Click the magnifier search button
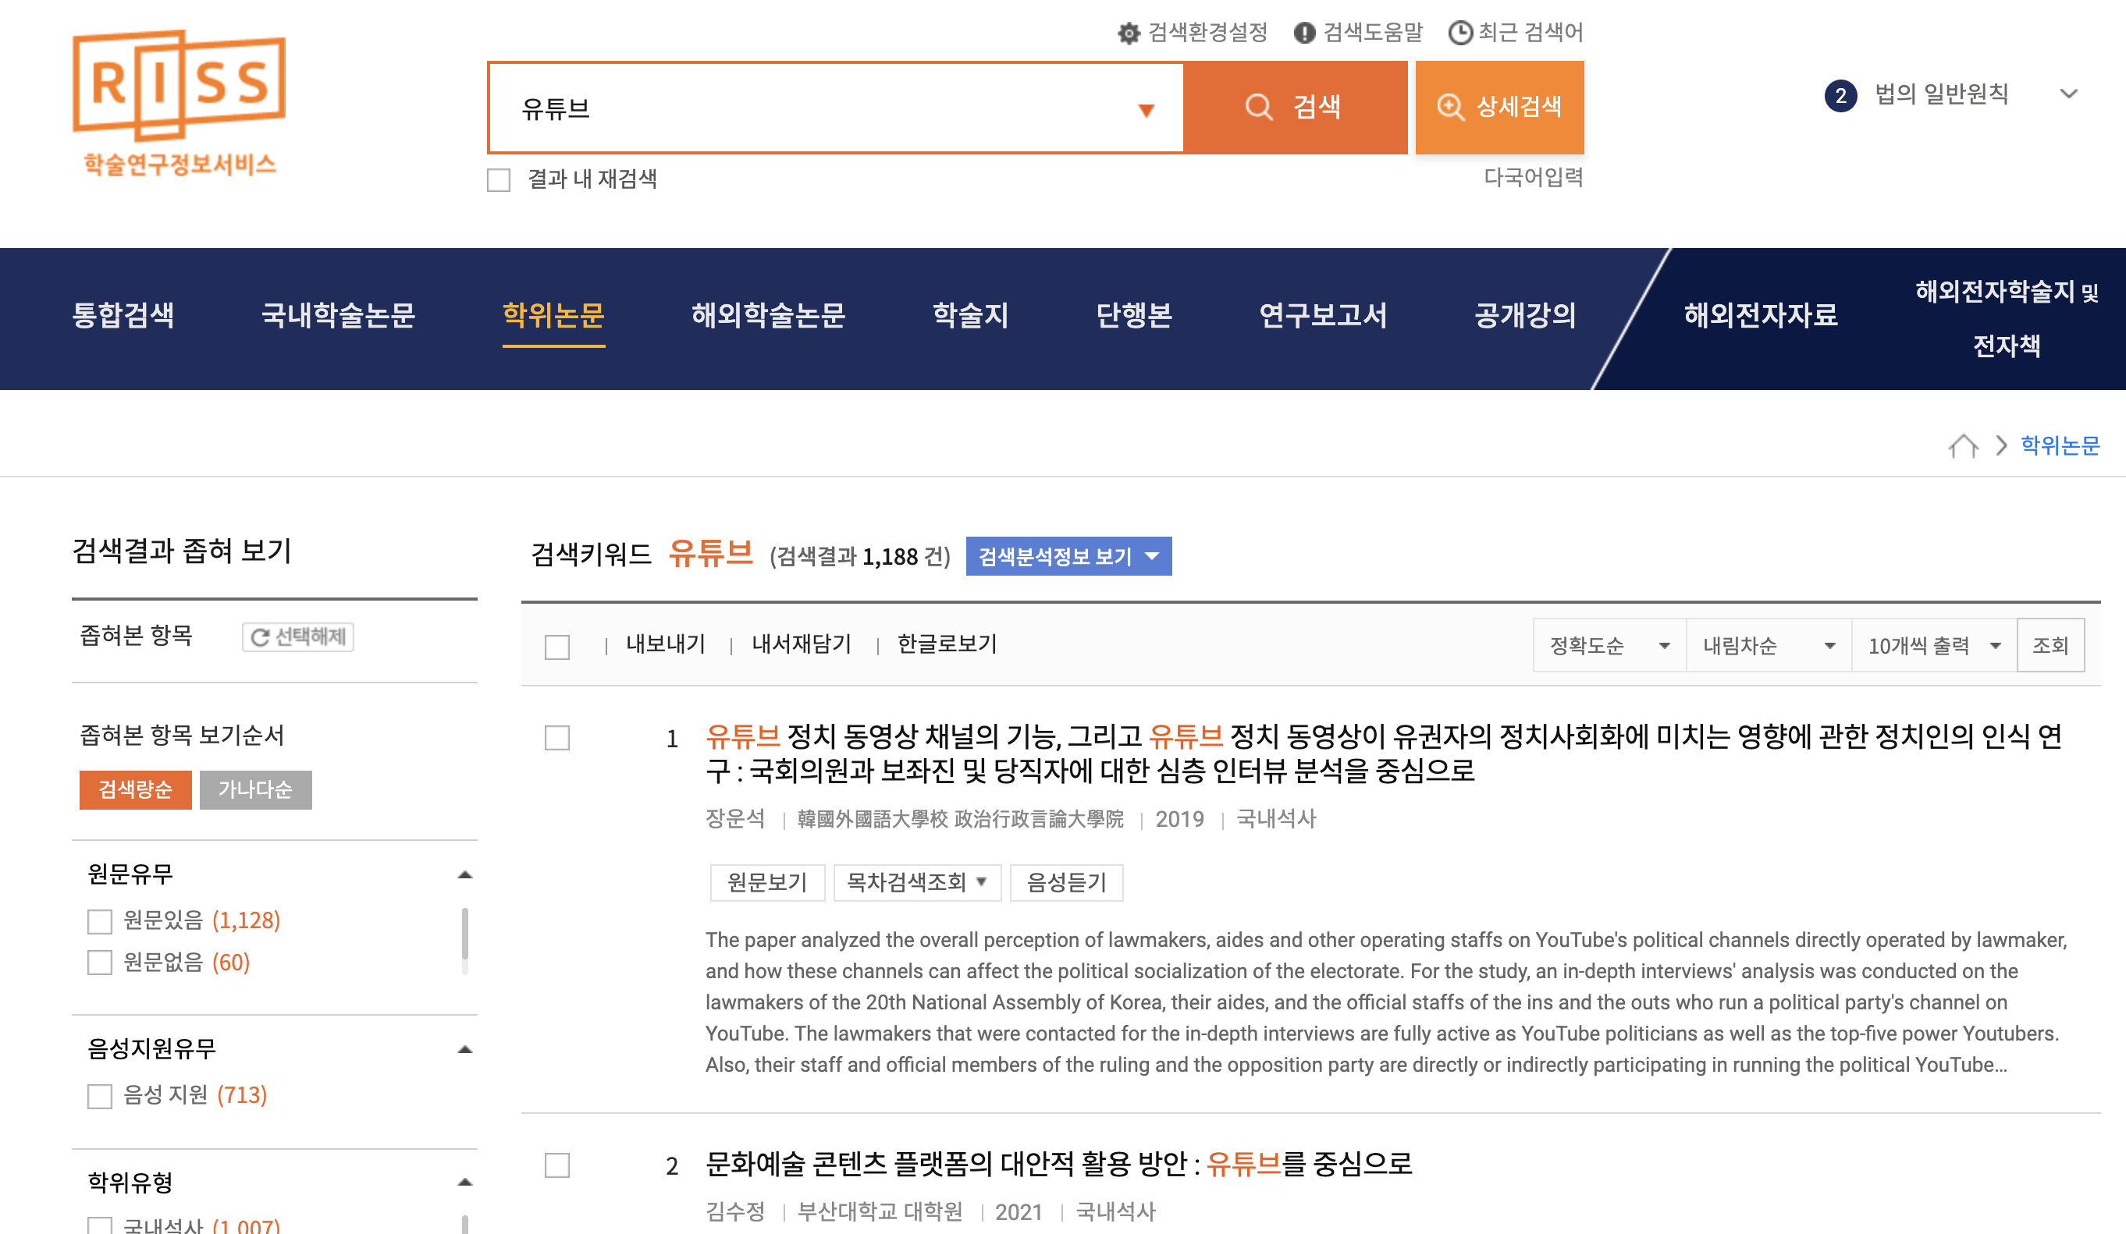Image resolution: width=2126 pixels, height=1234 pixels. tap(1294, 107)
